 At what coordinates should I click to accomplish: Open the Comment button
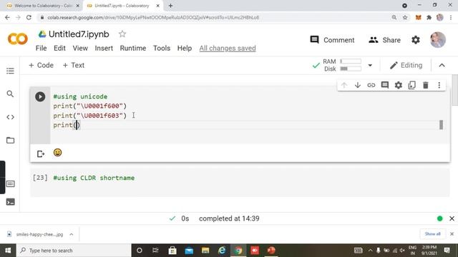coord(332,40)
